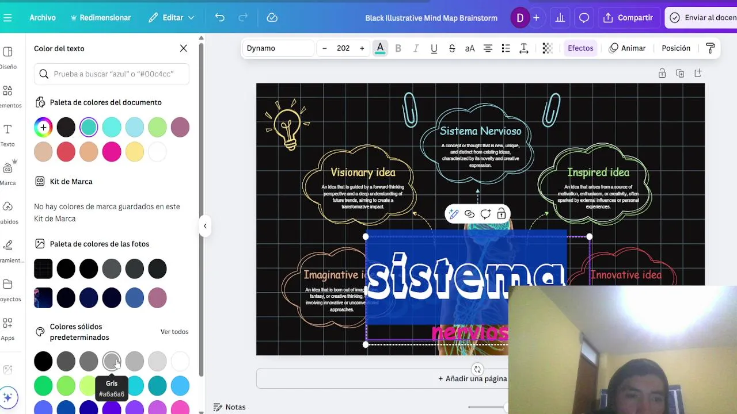Open the Efectos tab
This screenshot has height=414, width=737.
[580, 48]
